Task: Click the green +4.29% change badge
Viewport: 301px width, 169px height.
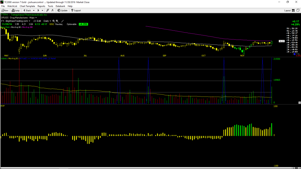Action: [x=83, y=24]
